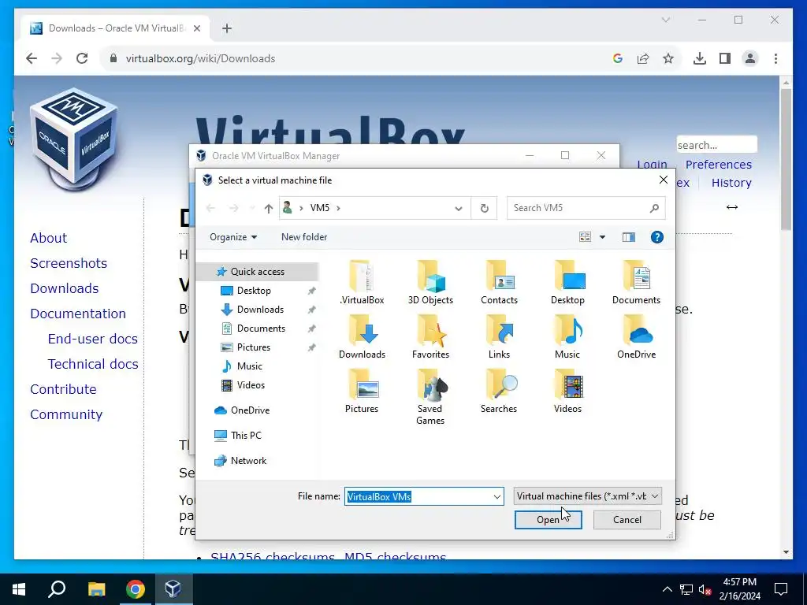
Task: Click the change view icon
Action: (x=586, y=237)
